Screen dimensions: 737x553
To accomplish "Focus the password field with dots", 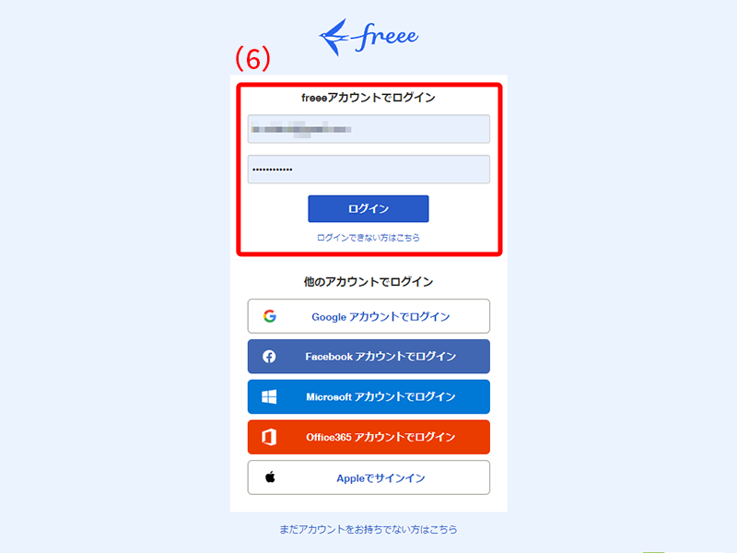I will point(368,170).
